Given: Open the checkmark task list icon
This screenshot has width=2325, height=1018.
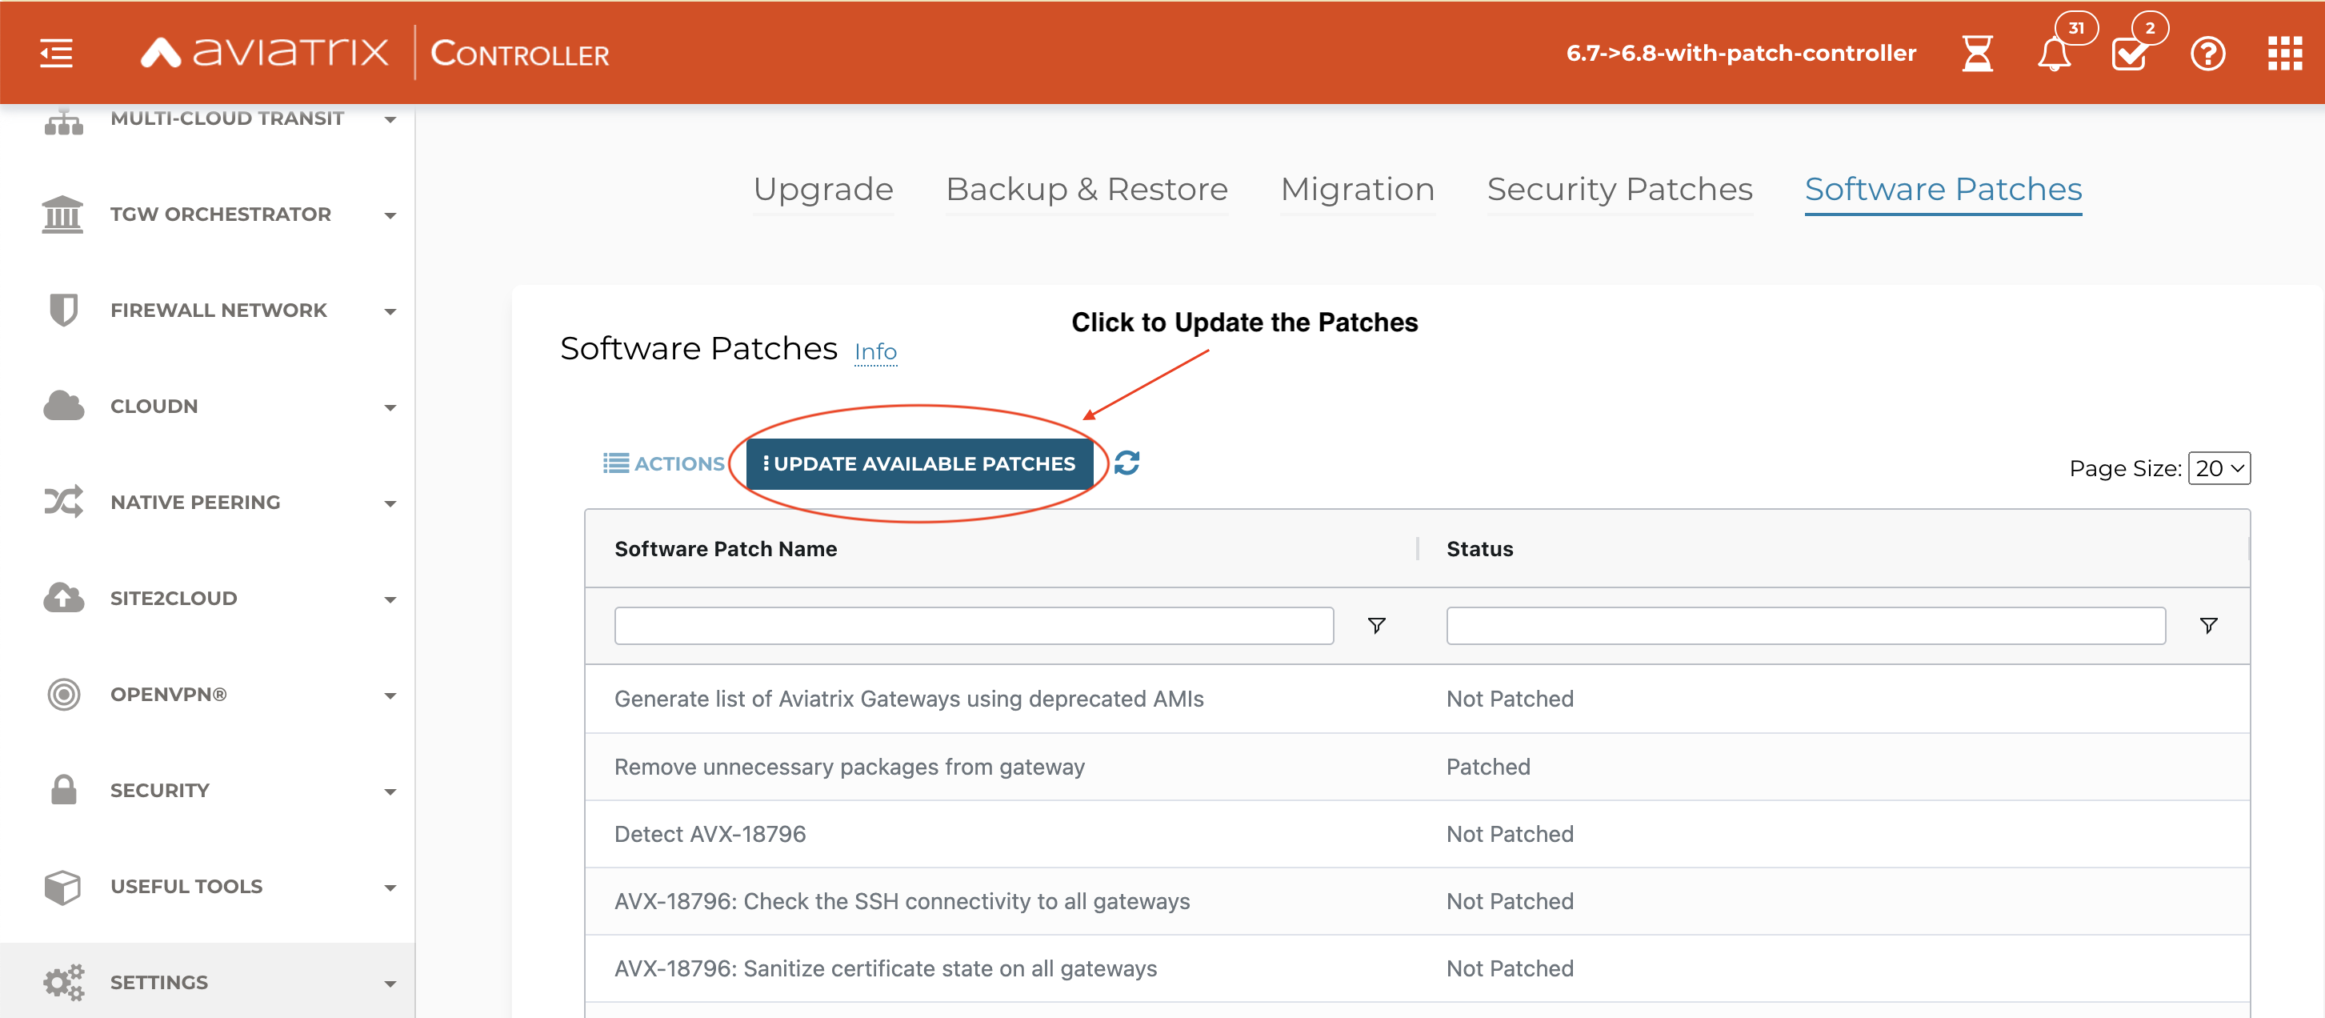Looking at the screenshot, I should (x=2129, y=54).
